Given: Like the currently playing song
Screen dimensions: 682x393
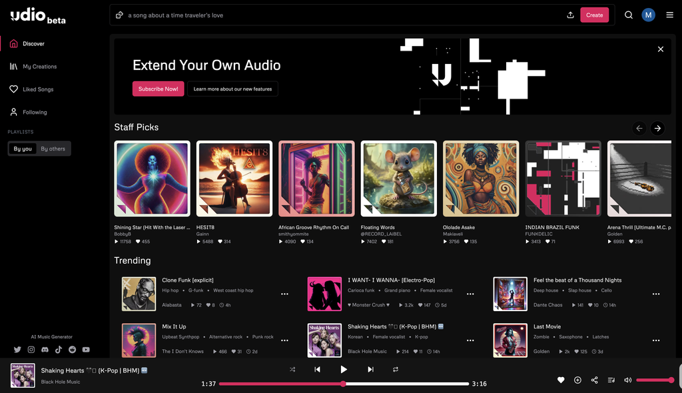Looking at the screenshot, I should click(x=561, y=380).
